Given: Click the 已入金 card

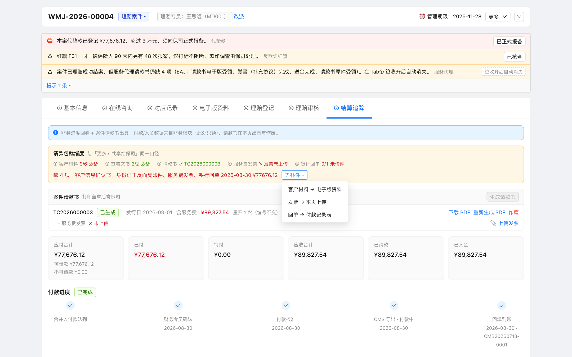Looking at the screenshot, I should (x=486, y=258).
